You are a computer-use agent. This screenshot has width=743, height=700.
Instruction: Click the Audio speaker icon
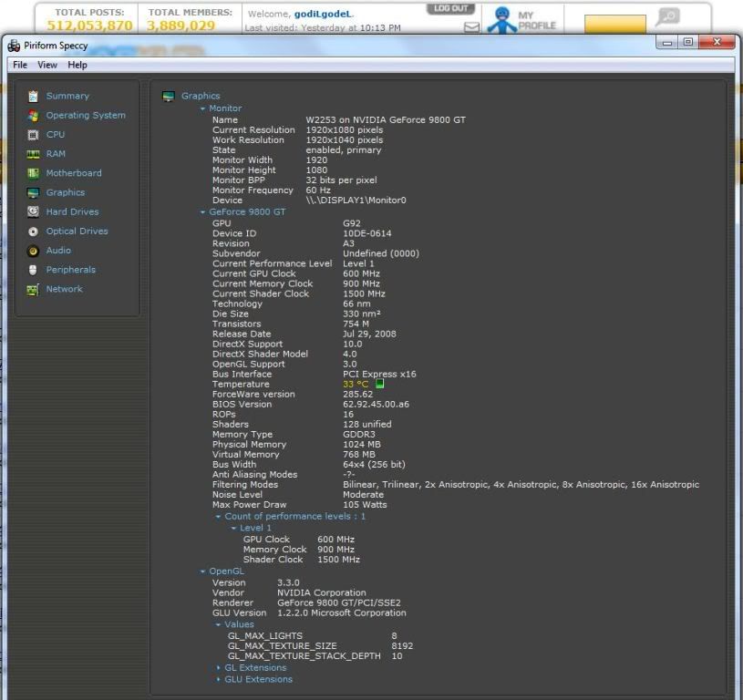[x=33, y=251]
